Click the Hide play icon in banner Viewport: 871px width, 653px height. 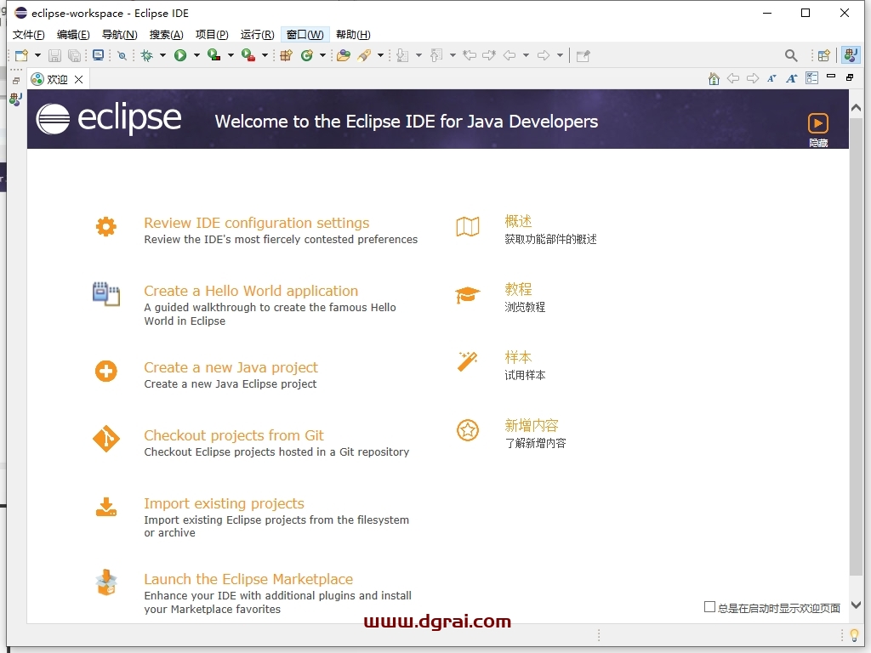[x=817, y=123]
